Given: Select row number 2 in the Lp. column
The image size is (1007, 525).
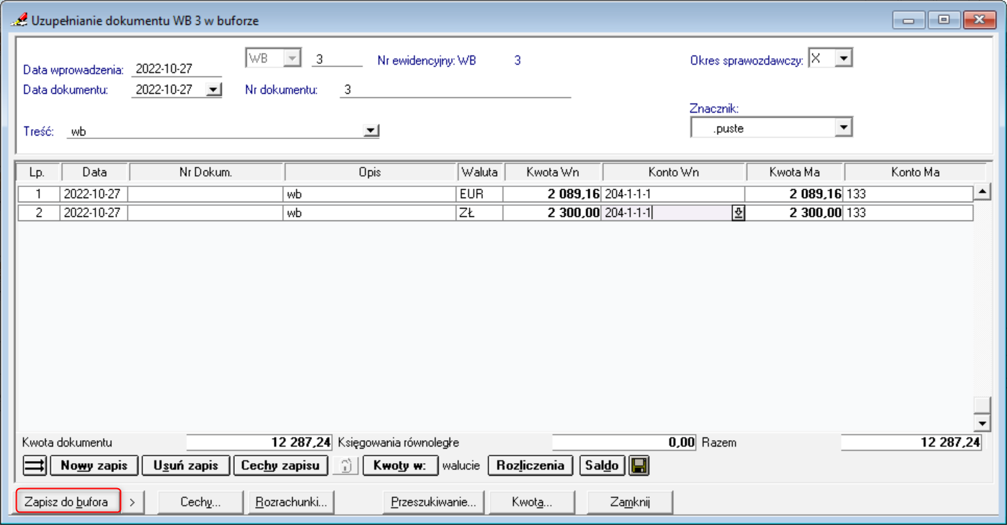Looking at the screenshot, I should [x=39, y=213].
